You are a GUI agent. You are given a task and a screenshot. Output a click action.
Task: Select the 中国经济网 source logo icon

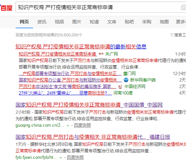pyautogui.click(x=120, y=86)
